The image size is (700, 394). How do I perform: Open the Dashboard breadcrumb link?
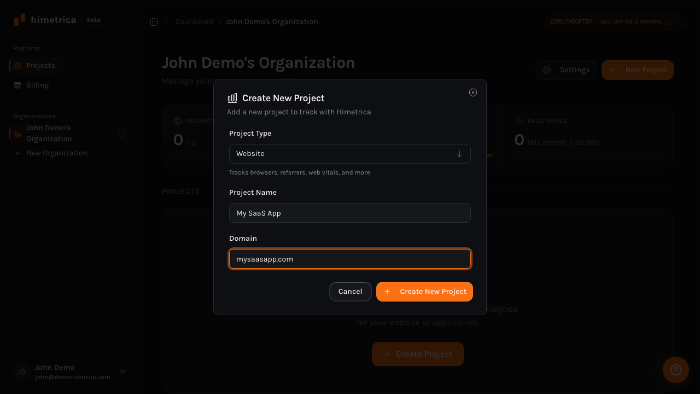194,21
